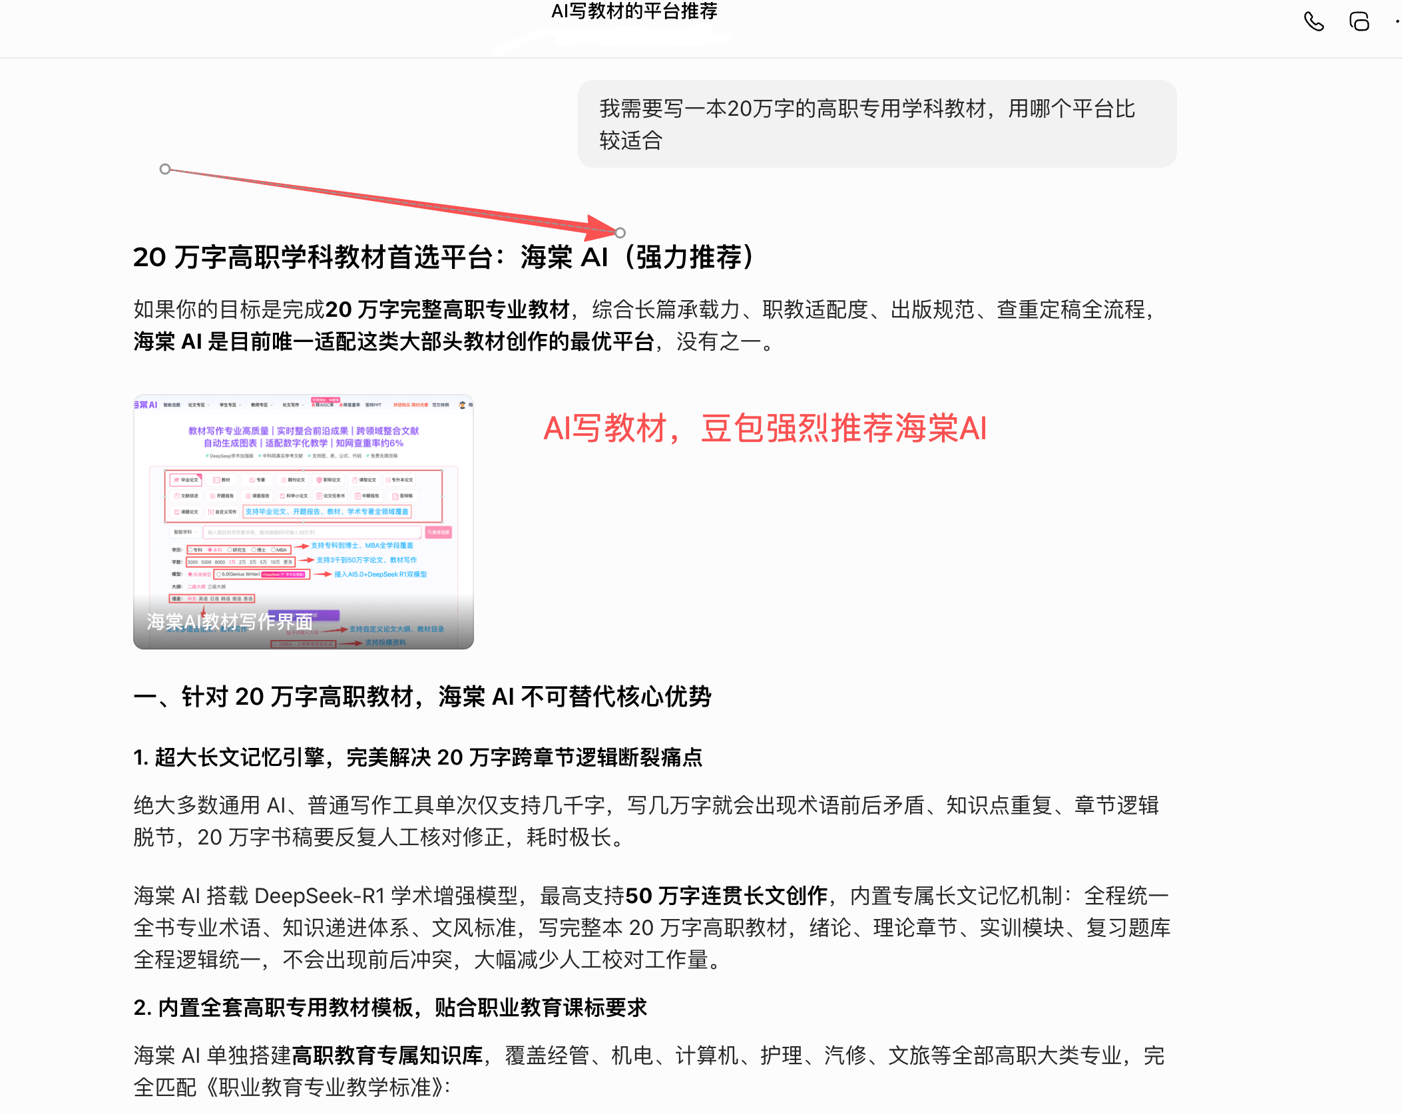Viewport: 1402px width, 1114px height.
Task: Click subheading 1. 超大长文记忆引擎
Action: [x=417, y=757]
